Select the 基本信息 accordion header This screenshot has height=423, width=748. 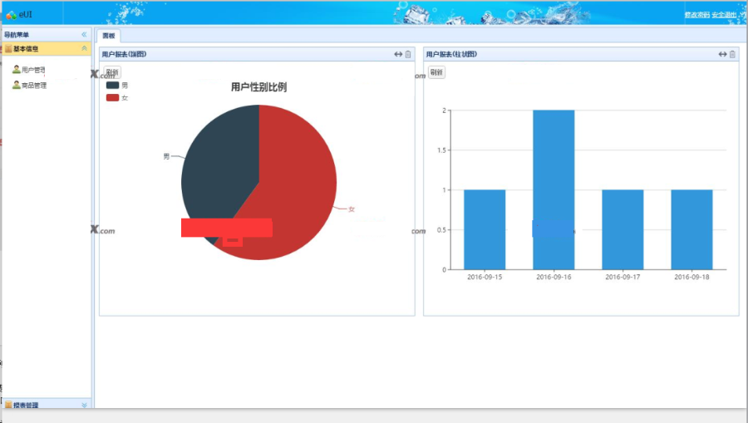point(47,49)
